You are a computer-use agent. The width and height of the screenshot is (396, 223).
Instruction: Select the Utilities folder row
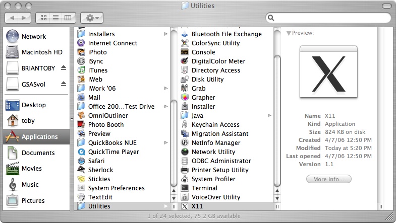122,206
